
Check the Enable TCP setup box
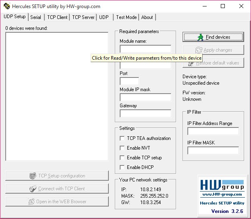(x=122, y=158)
